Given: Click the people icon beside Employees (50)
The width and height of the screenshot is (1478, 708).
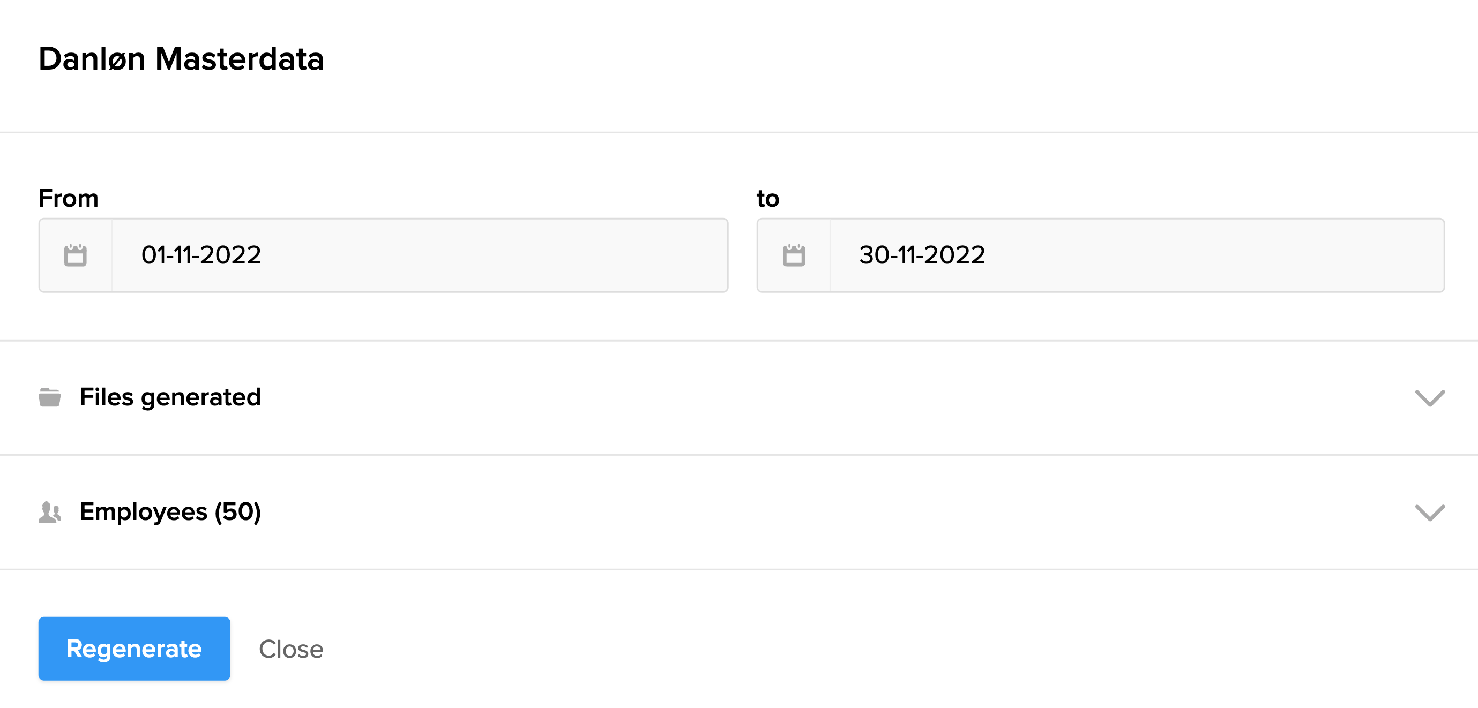Looking at the screenshot, I should pyautogui.click(x=50, y=511).
